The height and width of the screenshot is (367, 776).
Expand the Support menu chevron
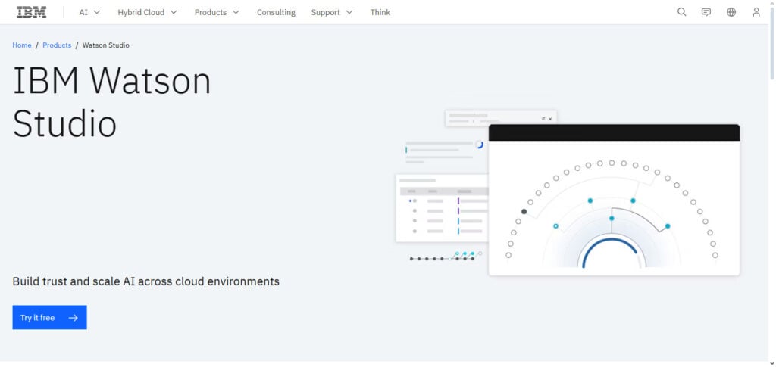[349, 12]
